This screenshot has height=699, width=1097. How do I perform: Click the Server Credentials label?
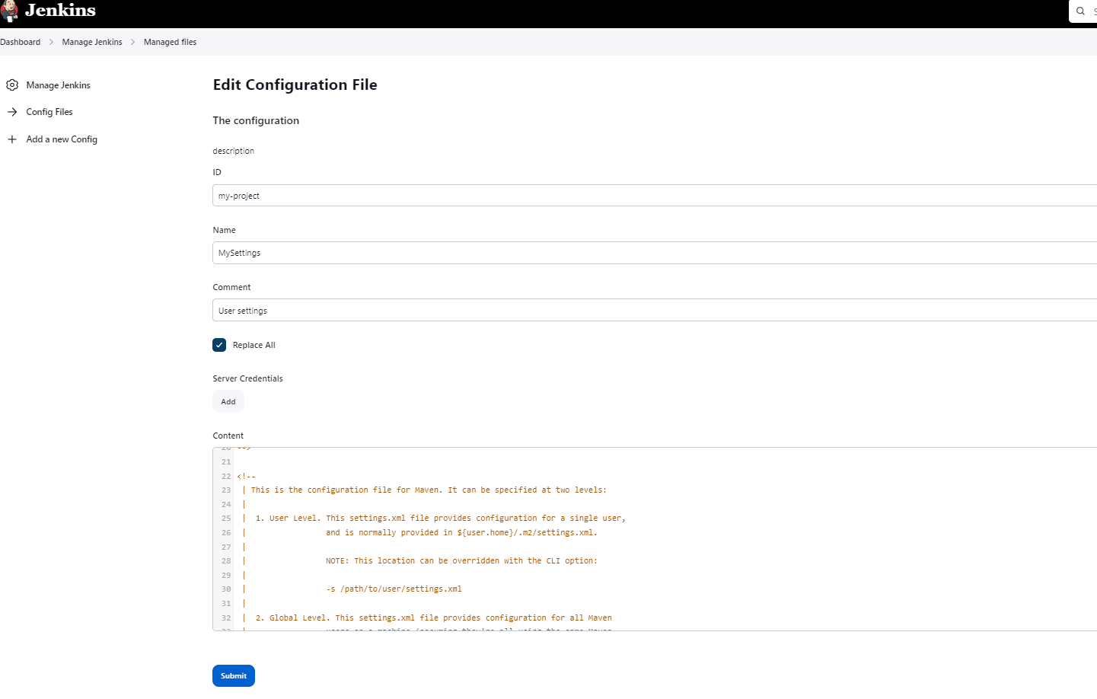(x=247, y=378)
